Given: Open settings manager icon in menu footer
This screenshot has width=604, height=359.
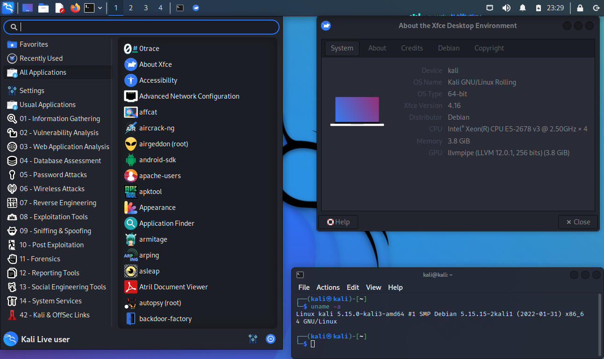Looking at the screenshot, I should click(x=253, y=339).
